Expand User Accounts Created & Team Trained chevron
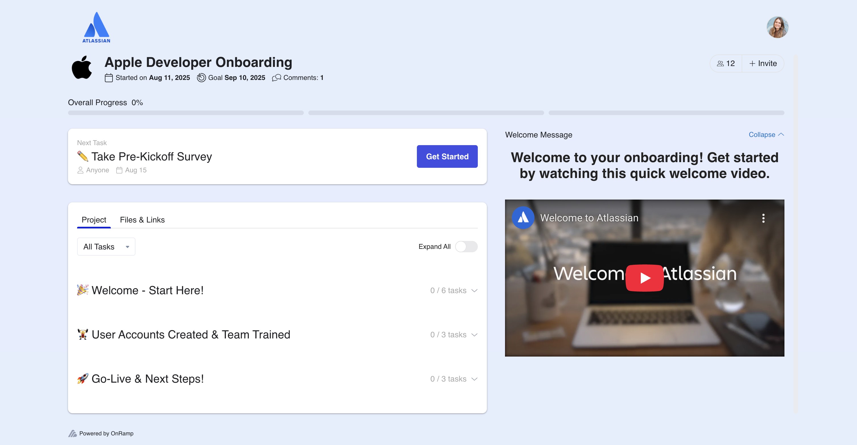The height and width of the screenshot is (445, 857). pyautogui.click(x=474, y=335)
